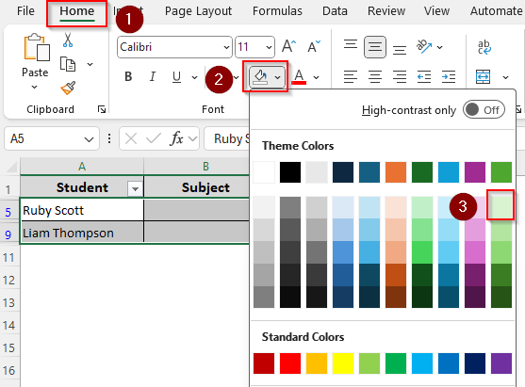The width and height of the screenshot is (525, 387).
Task: Choose the standard purple color swatch
Action: click(x=501, y=363)
